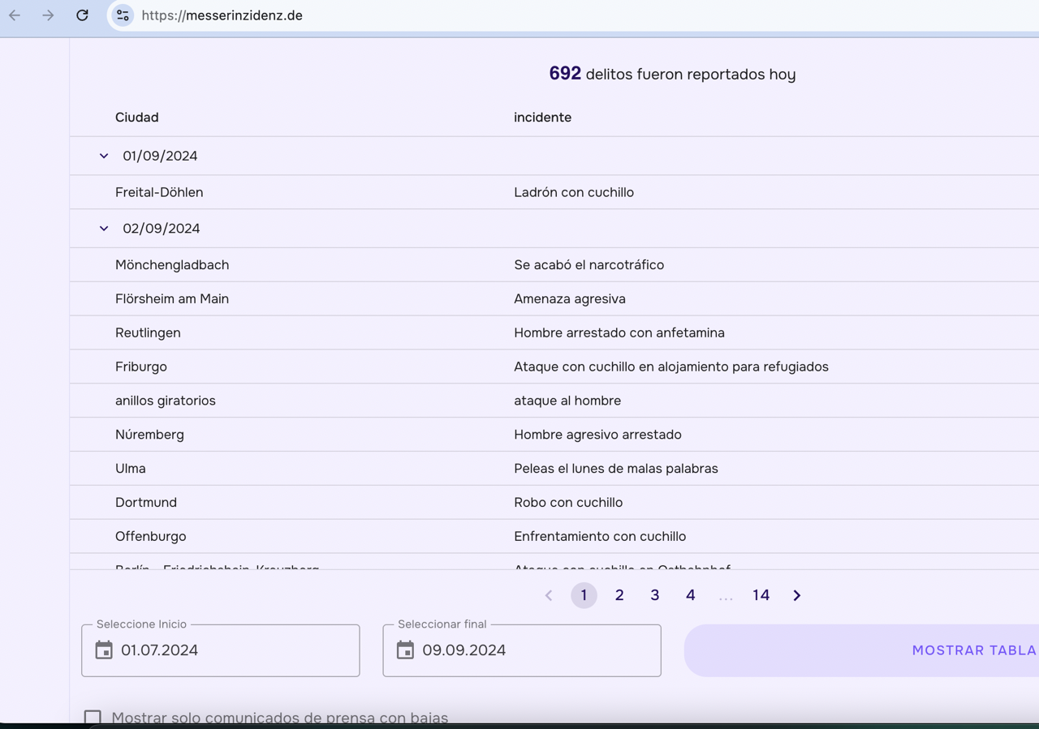Go to next page with right chevron
Screen dimensions: 1039x729
(797, 595)
